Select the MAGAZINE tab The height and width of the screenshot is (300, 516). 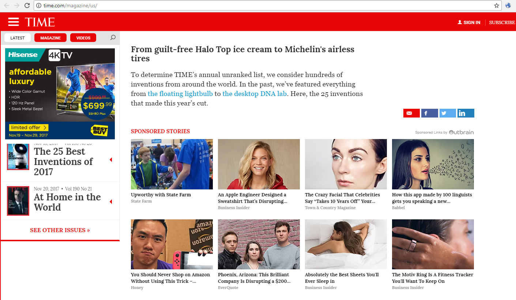tap(50, 38)
